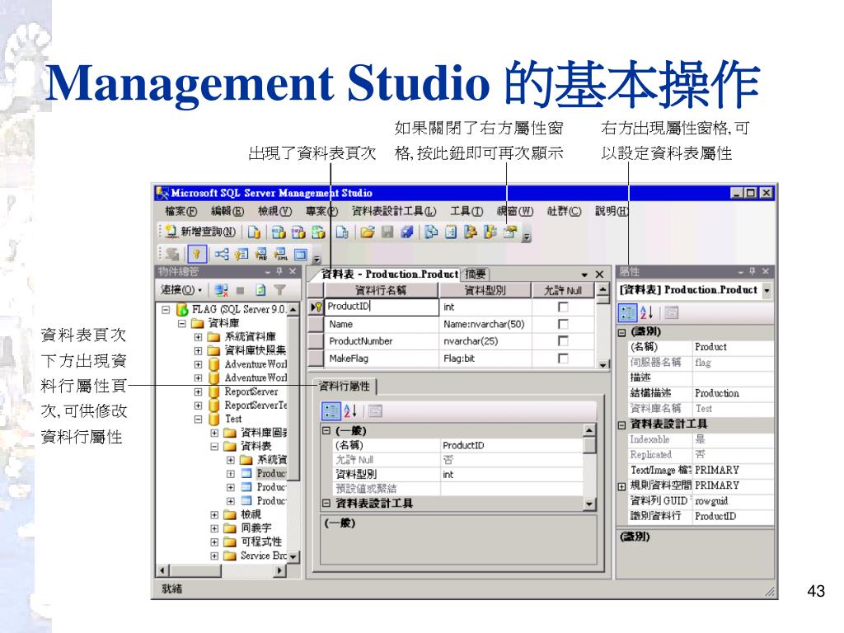This screenshot has height=633, width=844.
Task: Click the Disconnect icon in Object Explorer toolbar
Action: coord(221,290)
